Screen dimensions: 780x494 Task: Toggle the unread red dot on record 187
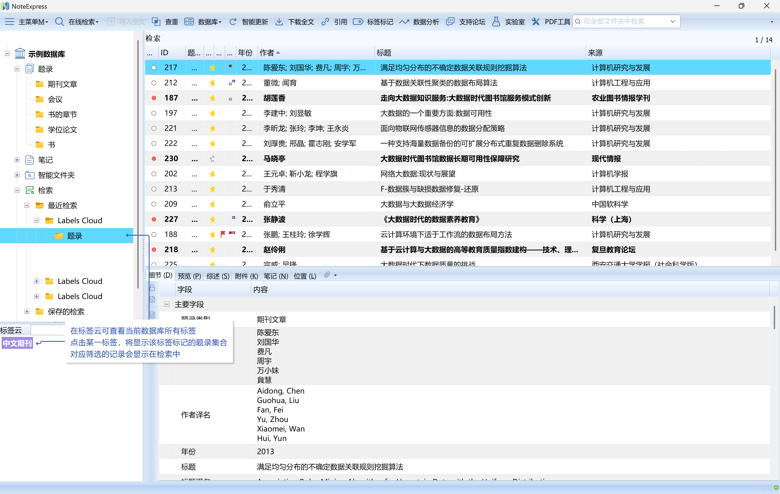(x=153, y=98)
